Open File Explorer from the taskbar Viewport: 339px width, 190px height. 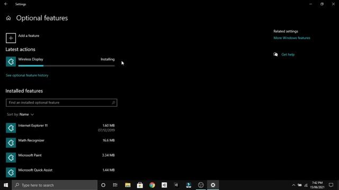tap(128, 185)
